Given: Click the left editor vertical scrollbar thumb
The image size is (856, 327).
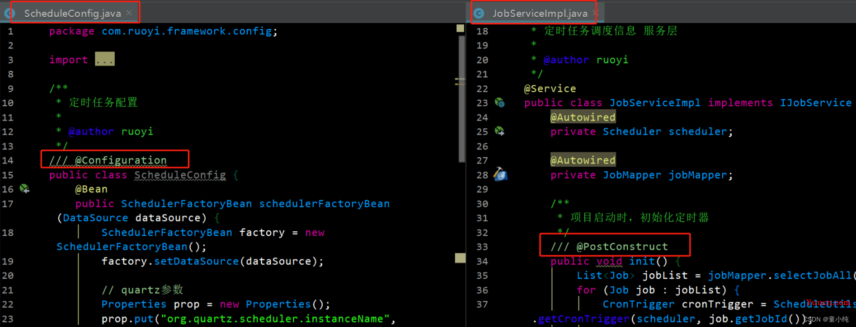Looking at the screenshot, I should [461, 99].
